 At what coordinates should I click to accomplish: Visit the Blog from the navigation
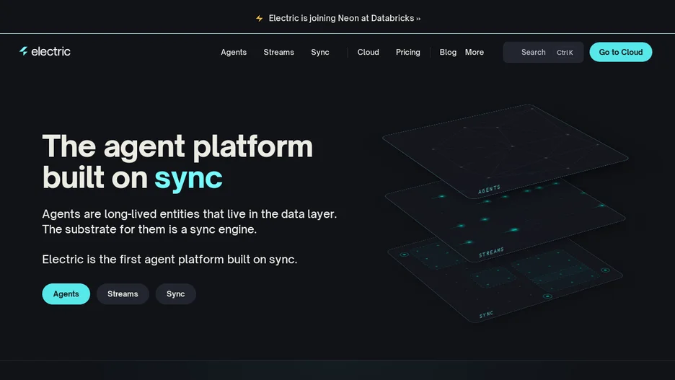pos(448,52)
